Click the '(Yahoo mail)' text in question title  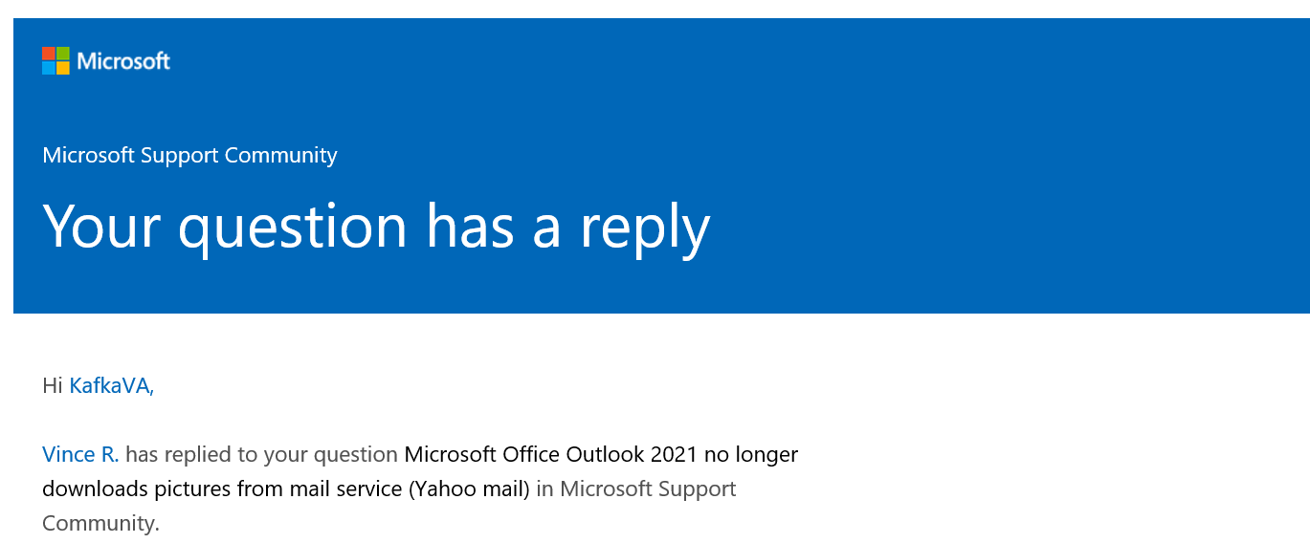[469, 489]
